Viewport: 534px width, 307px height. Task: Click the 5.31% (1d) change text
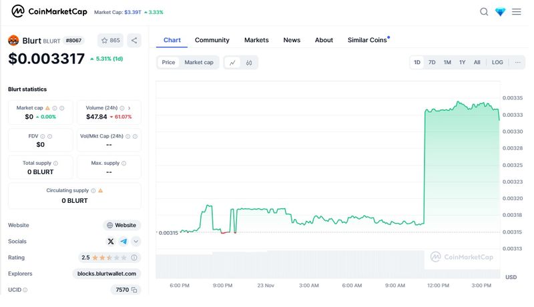(x=106, y=59)
